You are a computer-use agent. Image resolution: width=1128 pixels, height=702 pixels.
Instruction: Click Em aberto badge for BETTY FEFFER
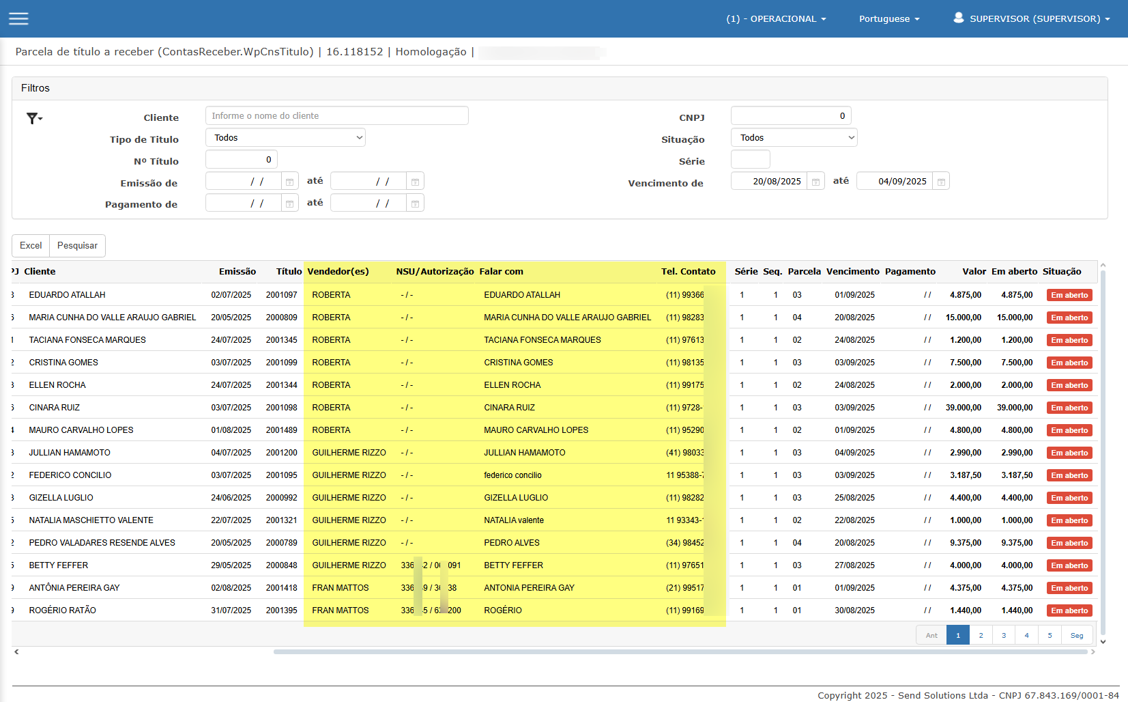coord(1069,565)
